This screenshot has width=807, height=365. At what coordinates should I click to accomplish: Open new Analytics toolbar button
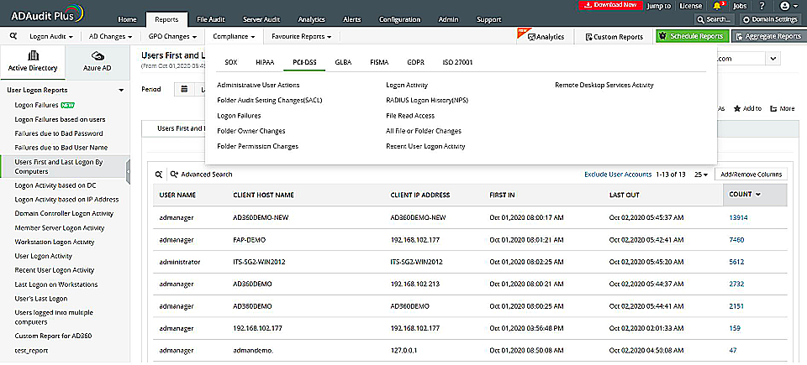click(546, 37)
